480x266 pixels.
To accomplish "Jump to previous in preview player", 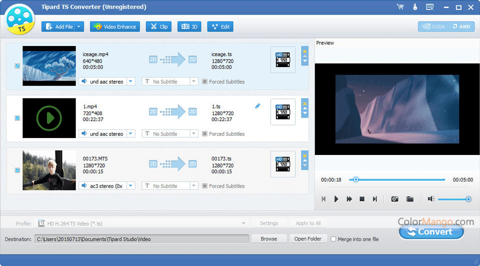I will pyautogui.click(x=323, y=199).
